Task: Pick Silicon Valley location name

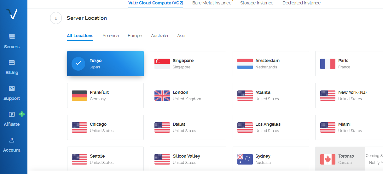Action: 186,156
